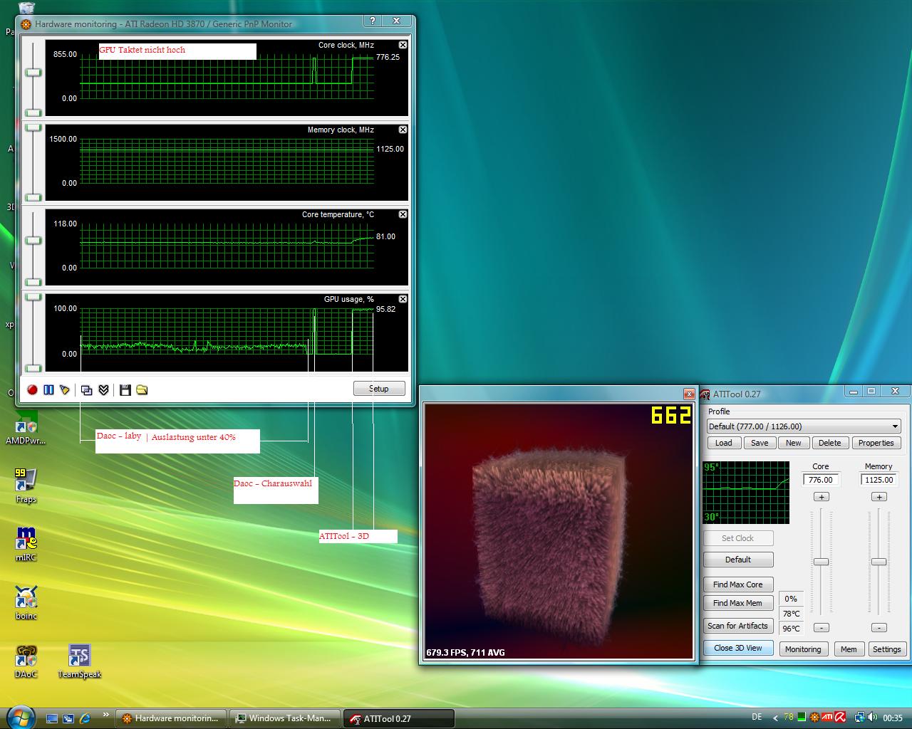912x729 pixels.
Task: Click the red record button in monitoring toolbar
Action: pyautogui.click(x=32, y=389)
